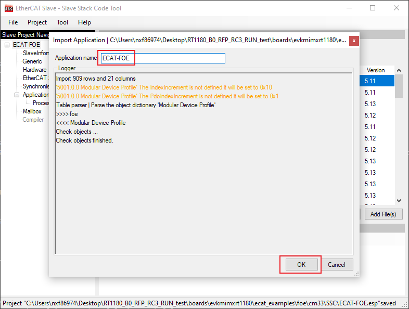Close Import Application dialog with red X

354,40
